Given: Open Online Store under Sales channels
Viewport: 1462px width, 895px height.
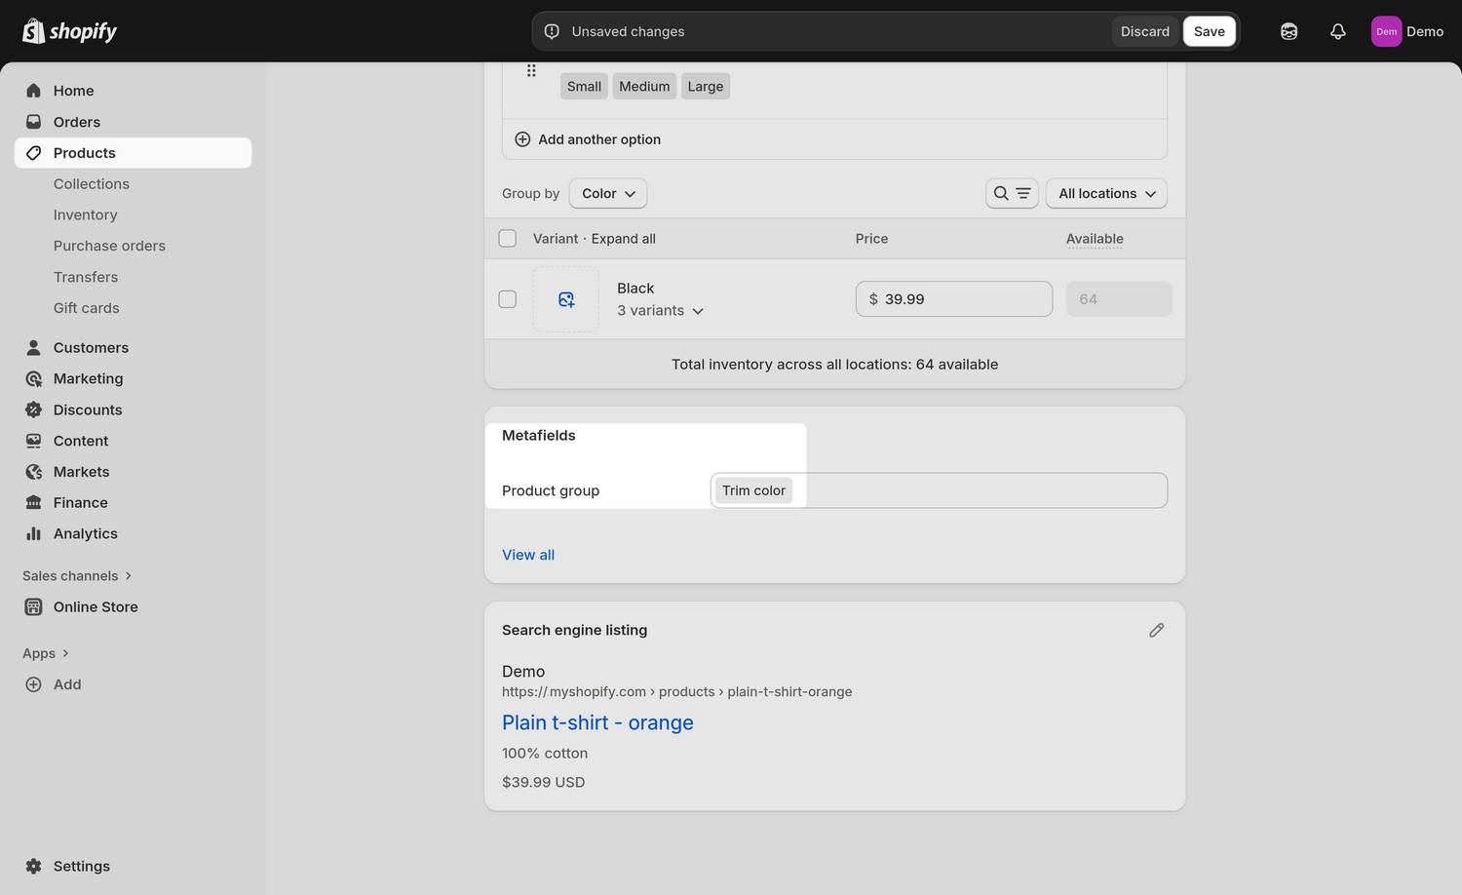Looking at the screenshot, I should coord(95,606).
